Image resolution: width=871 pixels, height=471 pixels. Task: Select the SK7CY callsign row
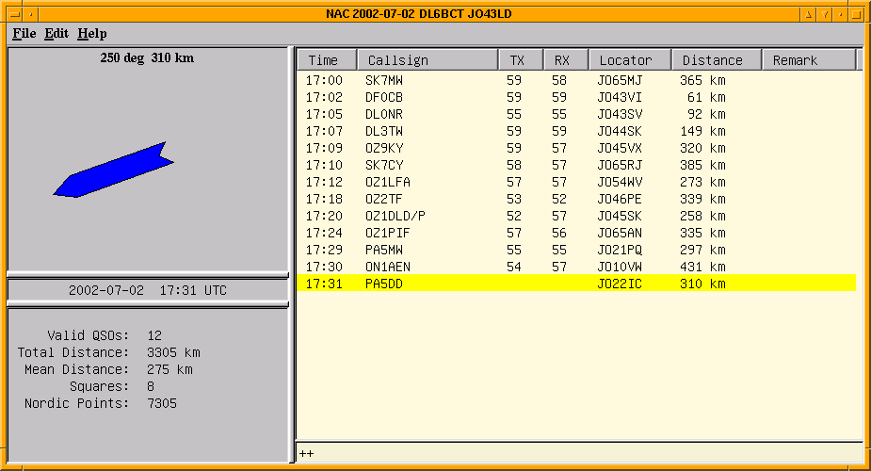576,165
